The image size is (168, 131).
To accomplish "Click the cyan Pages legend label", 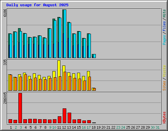I will pyautogui.click(x=164, y=40).
